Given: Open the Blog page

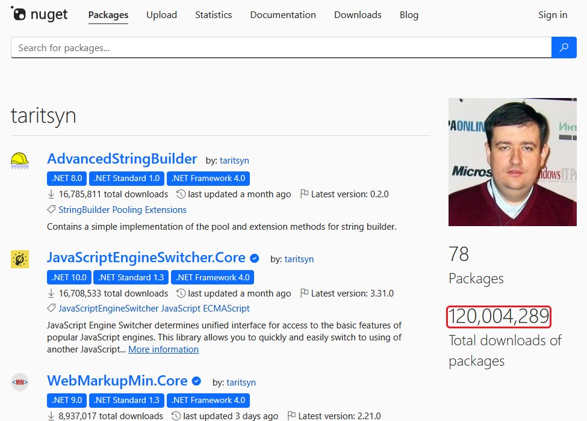Looking at the screenshot, I should click(409, 15).
